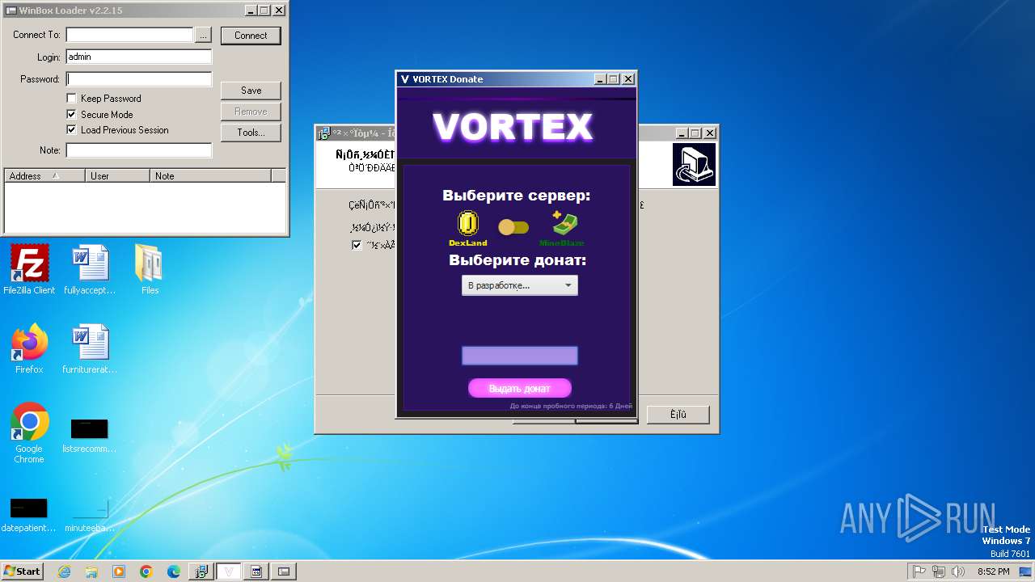The height and width of the screenshot is (582, 1035).
Task: Launch Chrome from the taskbar
Action: (x=146, y=571)
